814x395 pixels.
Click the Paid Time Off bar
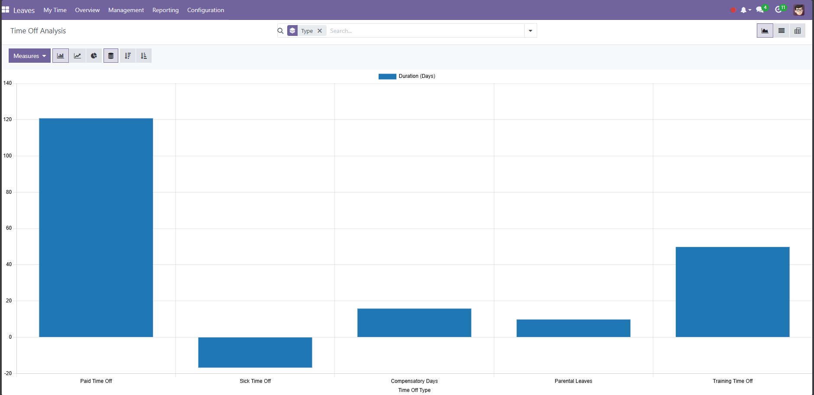coord(96,227)
